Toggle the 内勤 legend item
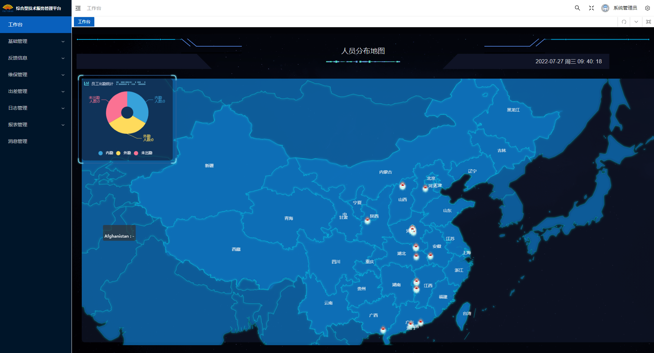 pyautogui.click(x=106, y=153)
